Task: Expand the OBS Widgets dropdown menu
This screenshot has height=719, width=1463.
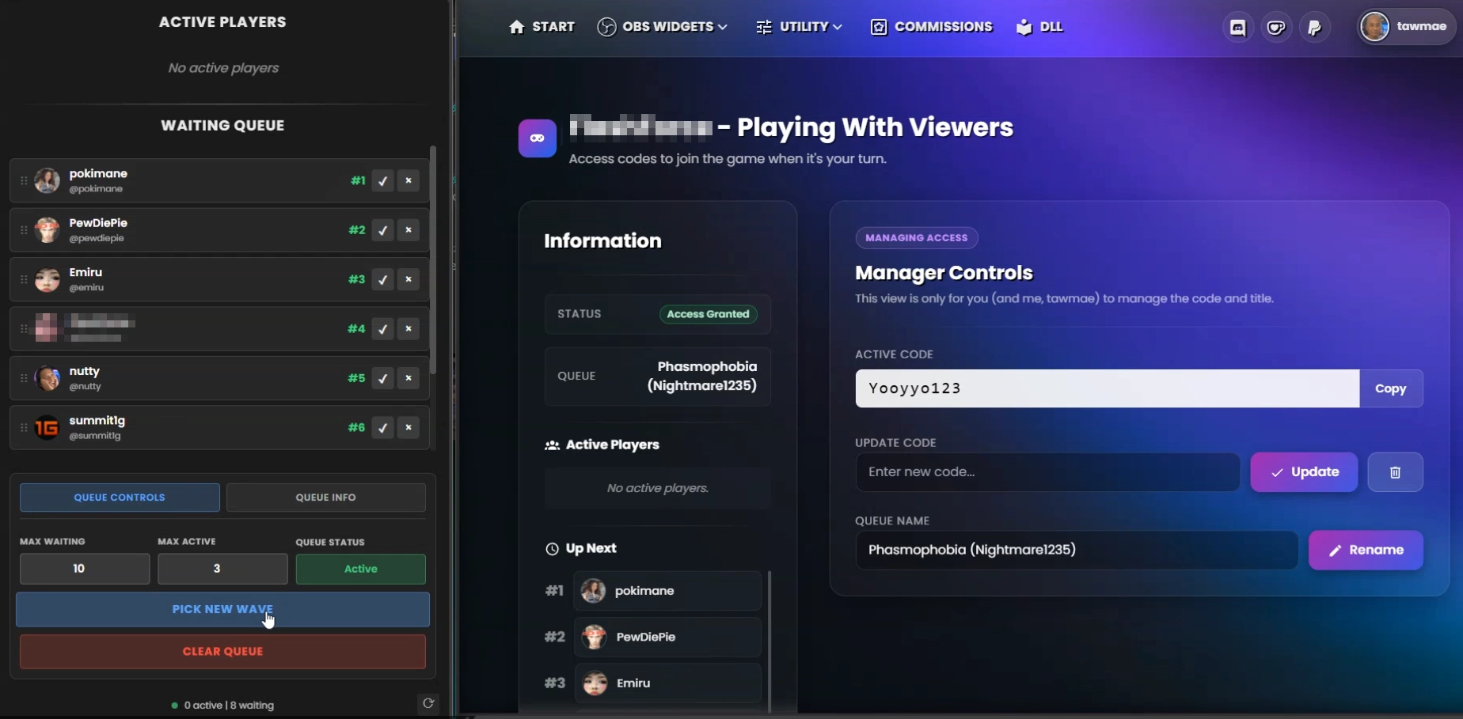Action: tap(662, 27)
